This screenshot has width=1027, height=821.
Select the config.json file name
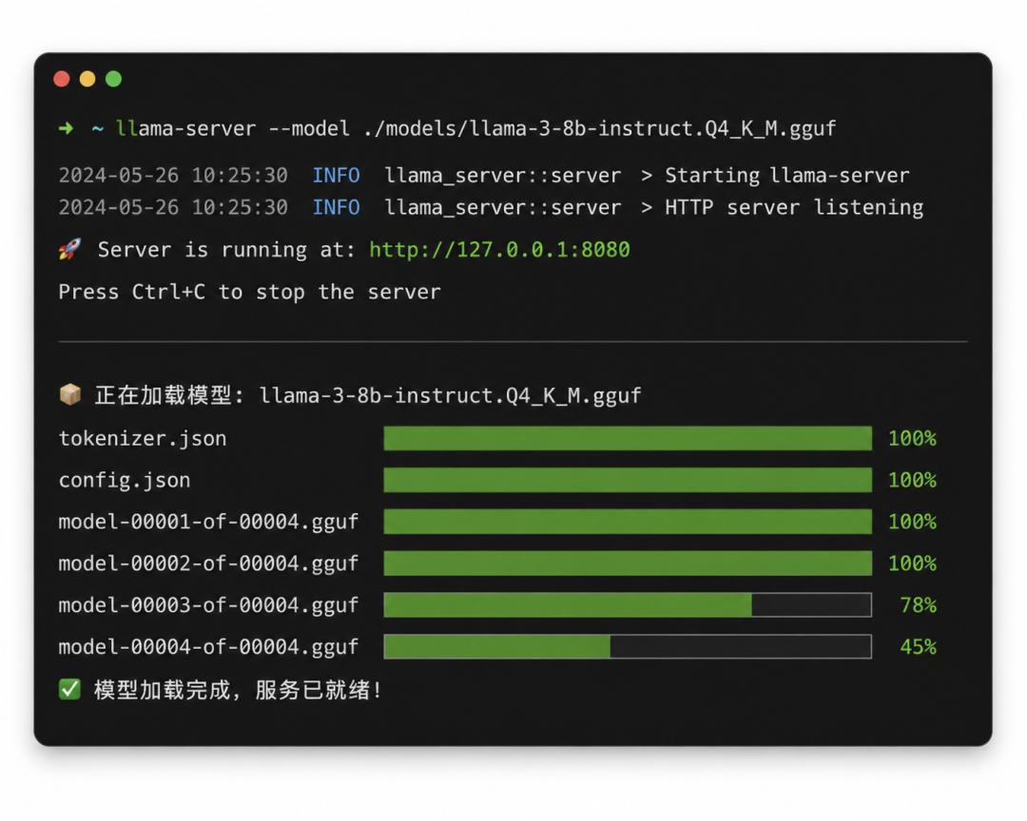click(125, 481)
